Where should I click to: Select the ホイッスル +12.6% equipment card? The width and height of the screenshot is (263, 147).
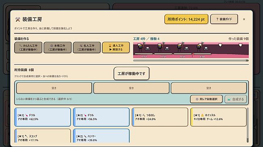pos(219,117)
